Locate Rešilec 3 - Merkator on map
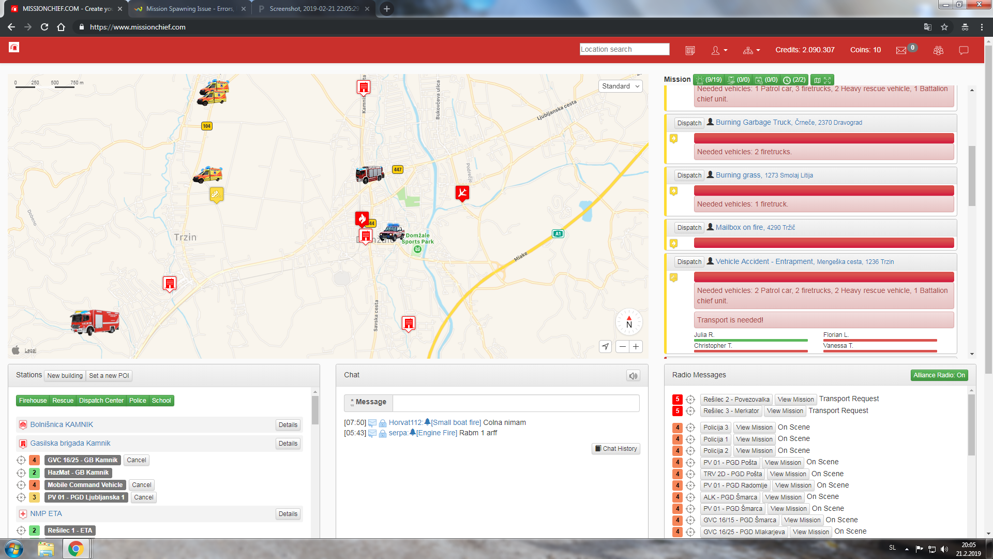 point(690,411)
